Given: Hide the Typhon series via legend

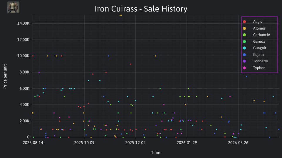Looking at the screenshot, I should [259, 68].
